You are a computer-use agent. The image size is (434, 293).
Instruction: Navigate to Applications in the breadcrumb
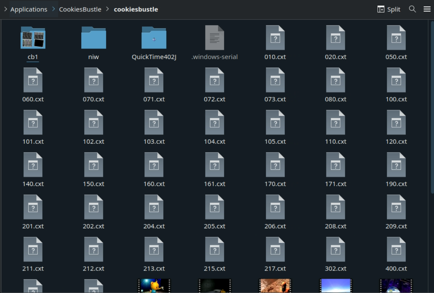point(29,9)
